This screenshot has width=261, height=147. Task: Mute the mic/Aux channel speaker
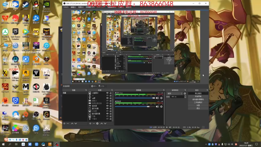[x=157, y=98]
